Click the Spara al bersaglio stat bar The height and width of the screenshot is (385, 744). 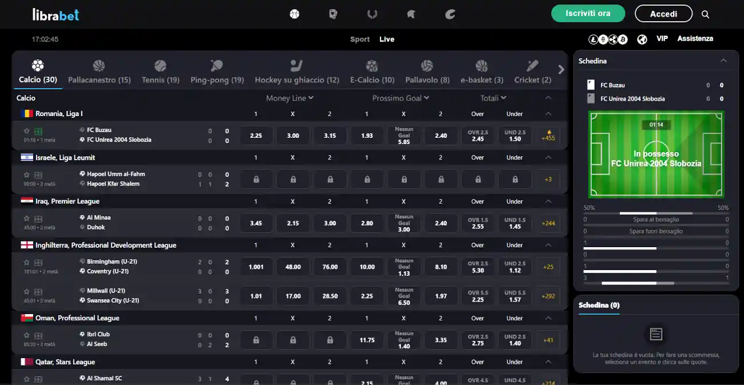pyautogui.click(x=656, y=219)
